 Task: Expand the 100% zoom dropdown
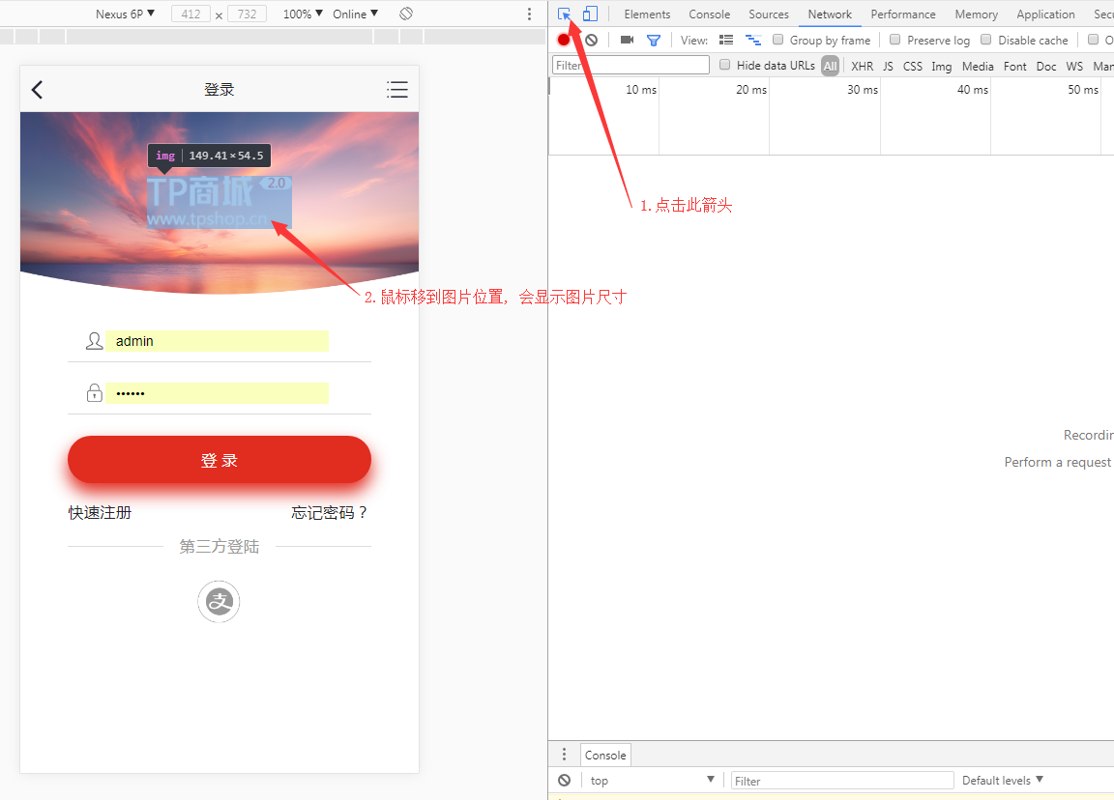(x=303, y=14)
